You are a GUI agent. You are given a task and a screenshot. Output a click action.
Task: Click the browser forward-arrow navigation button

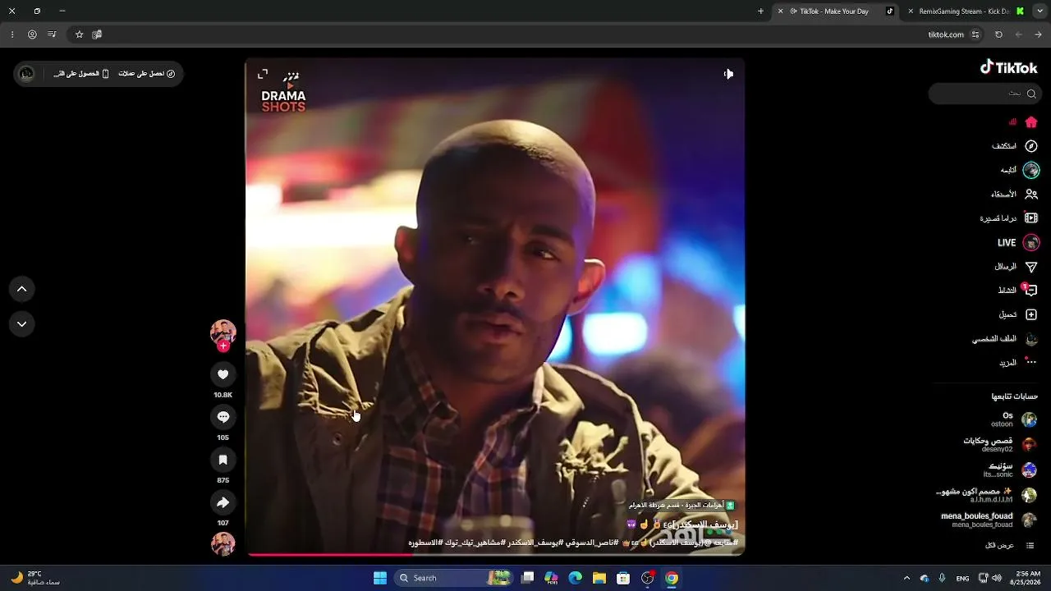[1039, 34]
